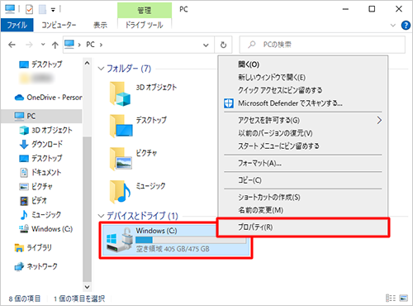
Task: Switch to details view icon in status bar
Action: (391, 298)
